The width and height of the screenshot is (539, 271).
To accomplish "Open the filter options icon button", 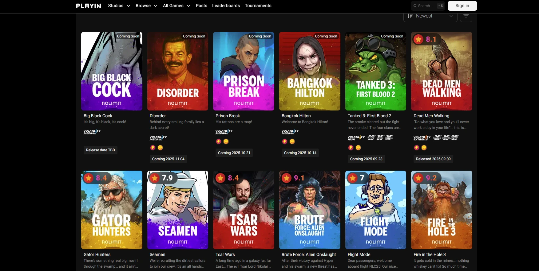I will click(x=466, y=16).
